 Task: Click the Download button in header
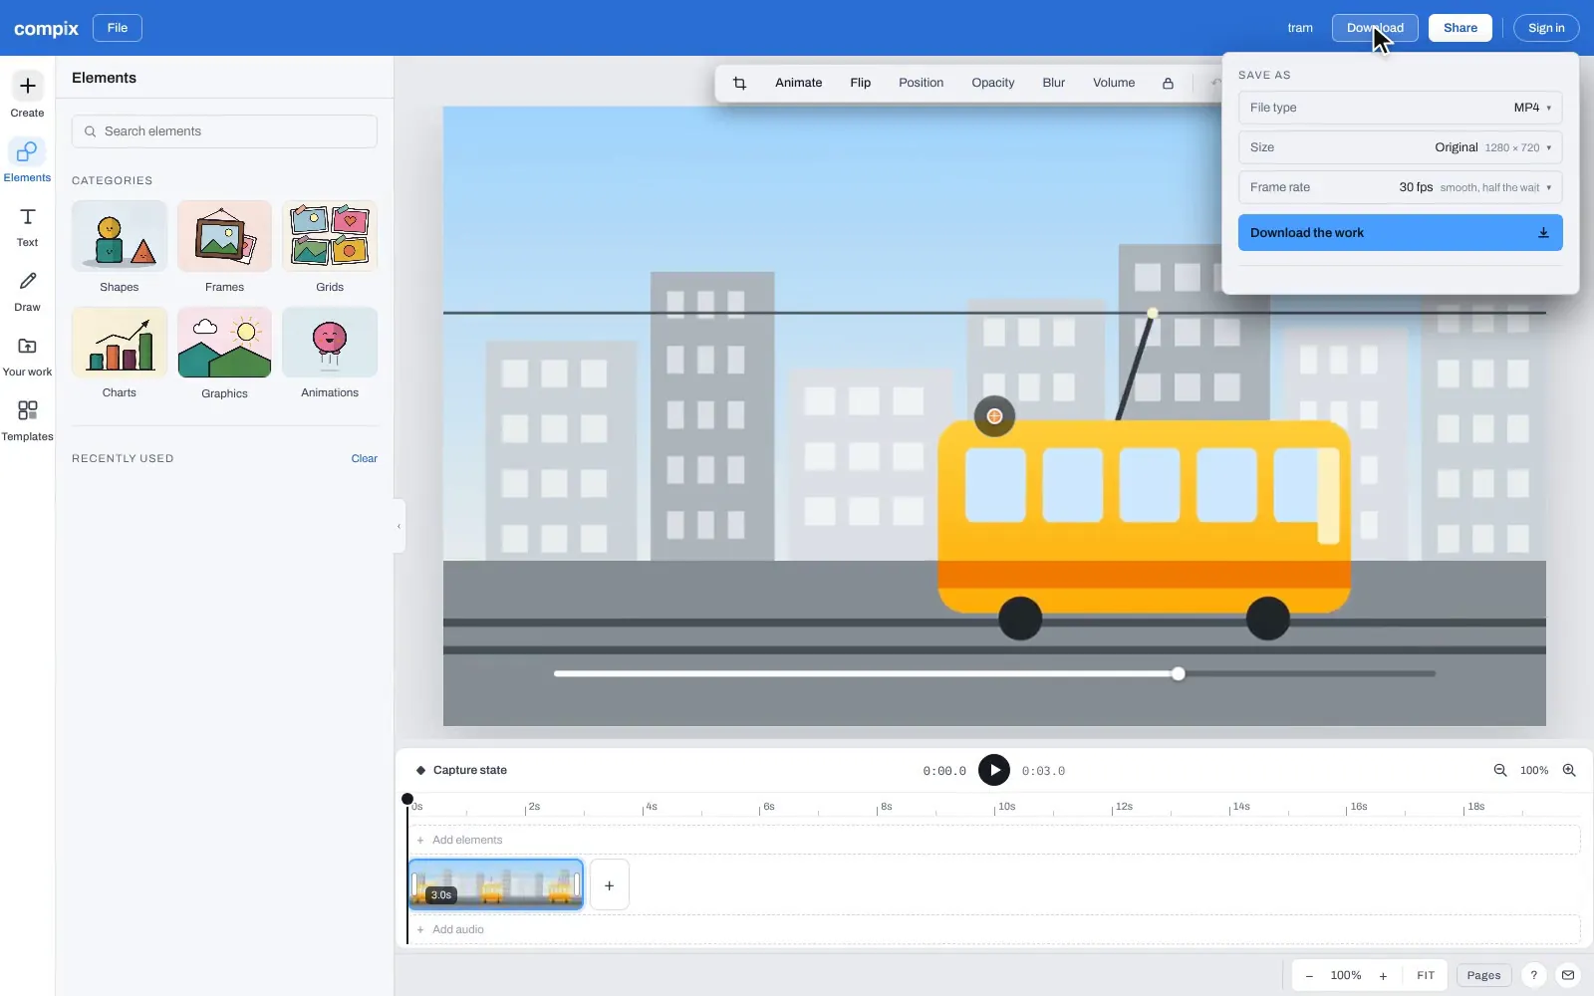1375,28
